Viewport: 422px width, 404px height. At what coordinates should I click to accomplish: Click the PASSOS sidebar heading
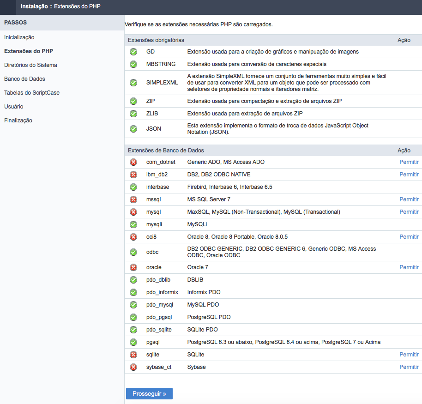[x=15, y=23]
